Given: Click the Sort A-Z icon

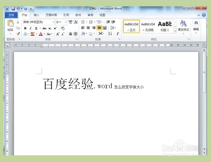Looking at the screenshot, I should click(110, 33).
